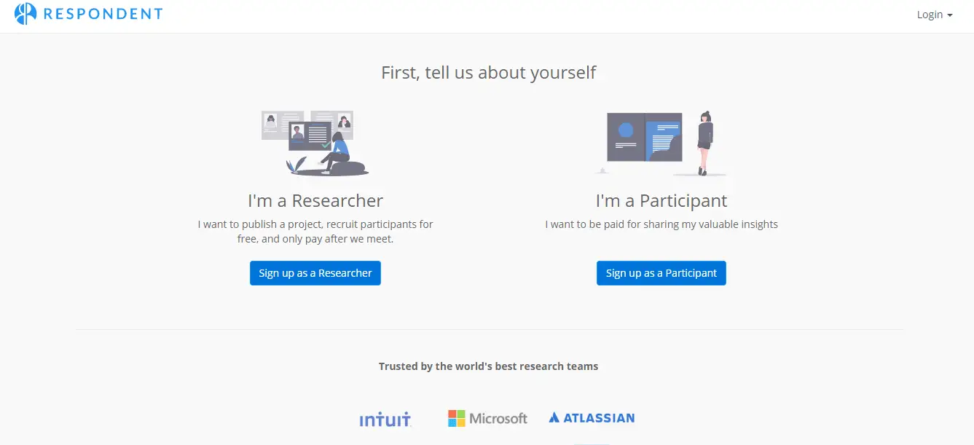
Task: Collapse the Login account dropdown
Action: [x=935, y=14]
